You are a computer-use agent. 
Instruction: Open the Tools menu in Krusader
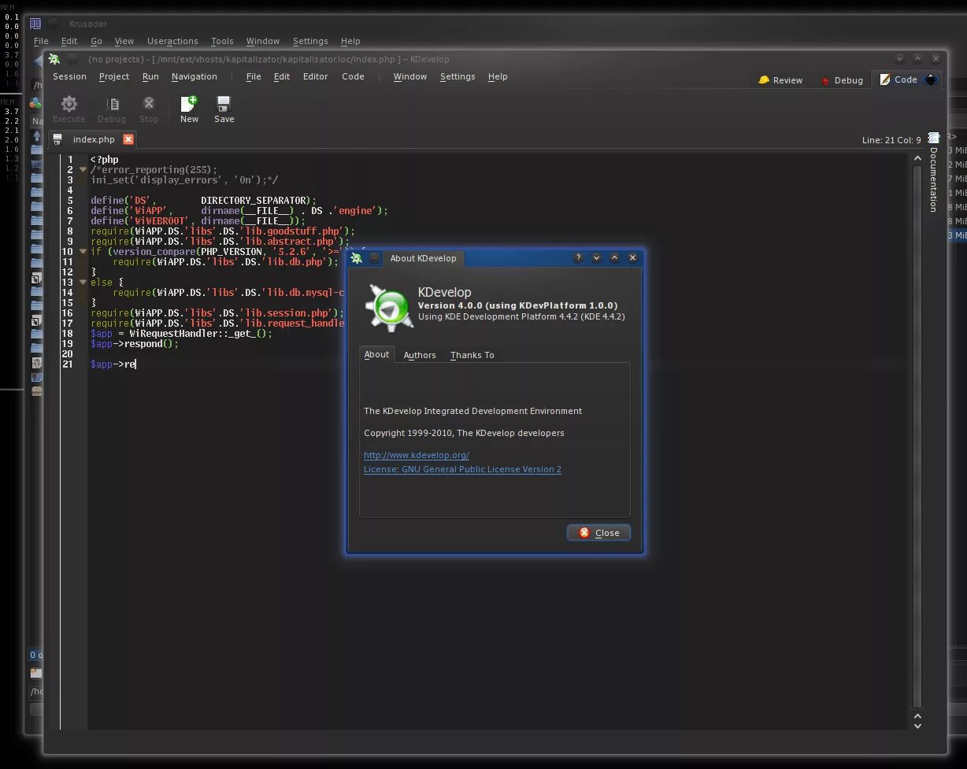click(x=222, y=41)
